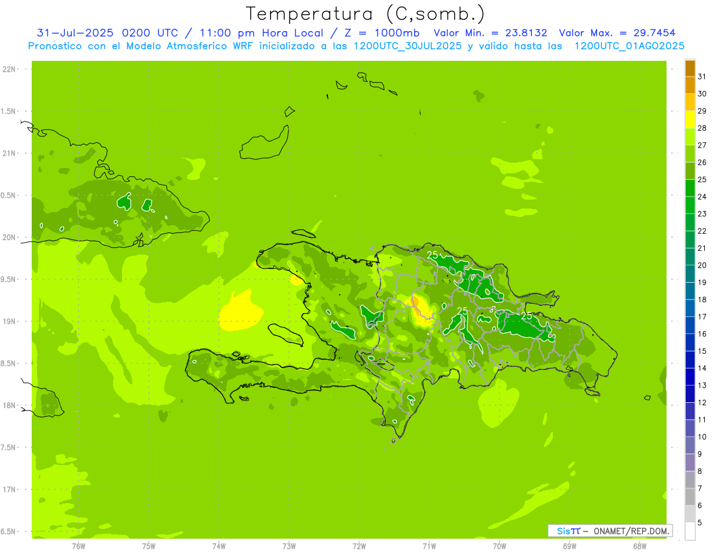Screen dimensions: 718x554
Task: Click the '20' value on color scale
Action: (702, 265)
